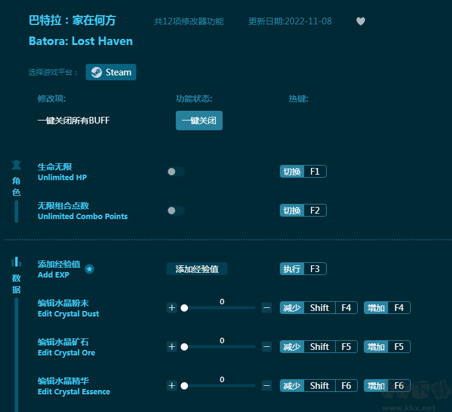452x412 pixels.
Task: Click plus icon for Edit Crystal Essence
Action: click(172, 386)
